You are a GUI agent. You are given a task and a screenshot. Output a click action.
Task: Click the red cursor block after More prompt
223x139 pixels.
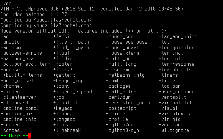(x=29, y=136)
